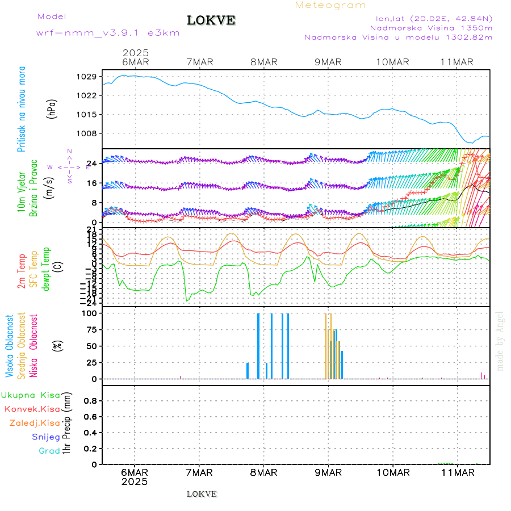Select the Grad legend entry
This screenshot has height=511, width=511.
49,451
